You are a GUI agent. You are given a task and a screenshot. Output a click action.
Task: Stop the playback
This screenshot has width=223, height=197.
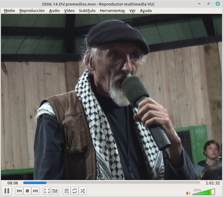27,191
